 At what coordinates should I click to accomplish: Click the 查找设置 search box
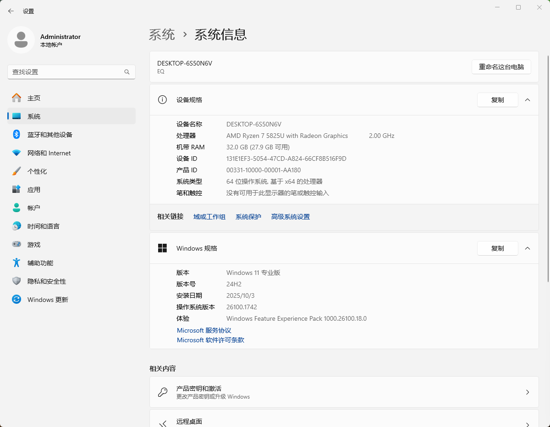pyautogui.click(x=66, y=72)
